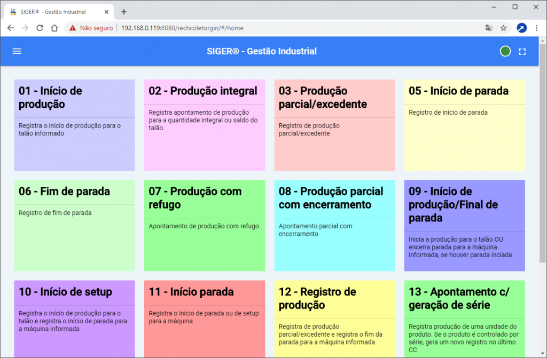Choose card 11 - Início parada
Viewport: 547px width, 358px height.
[x=205, y=319]
